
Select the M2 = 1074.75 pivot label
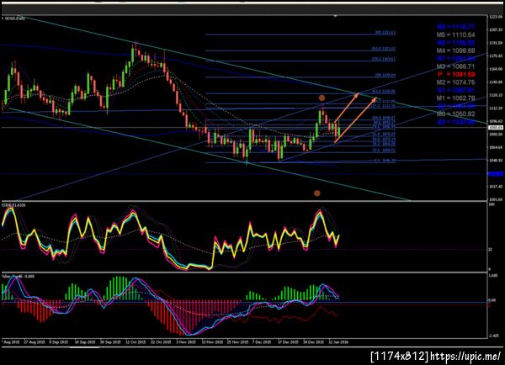(455, 82)
